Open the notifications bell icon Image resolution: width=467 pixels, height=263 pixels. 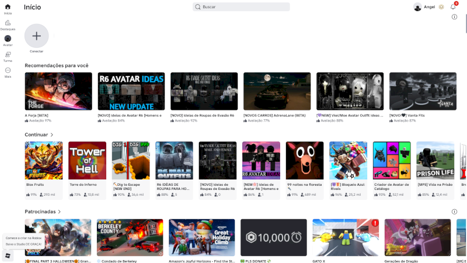click(453, 7)
